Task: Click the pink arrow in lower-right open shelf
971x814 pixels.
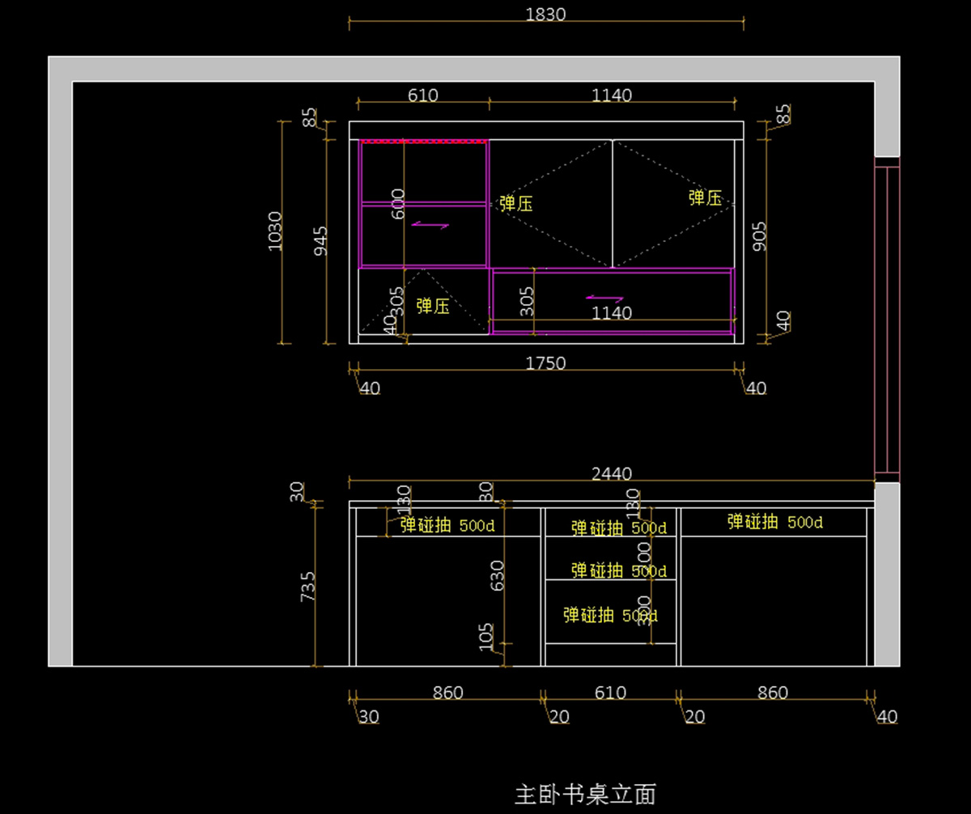Action: coord(604,298)
